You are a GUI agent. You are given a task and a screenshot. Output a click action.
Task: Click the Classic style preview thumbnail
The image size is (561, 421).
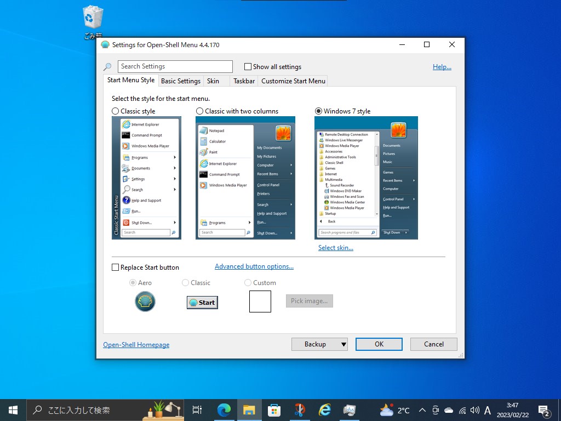click(x=146, y=178)
